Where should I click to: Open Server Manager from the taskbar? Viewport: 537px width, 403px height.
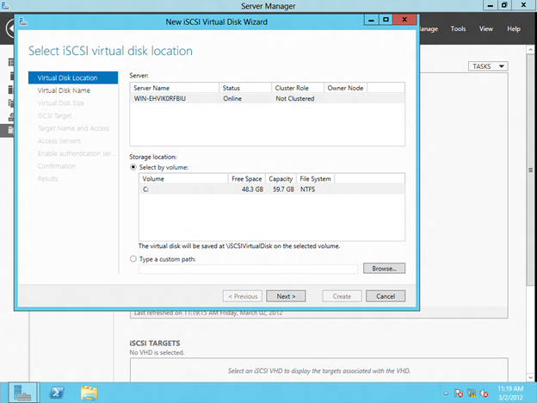tap(25, 392)
